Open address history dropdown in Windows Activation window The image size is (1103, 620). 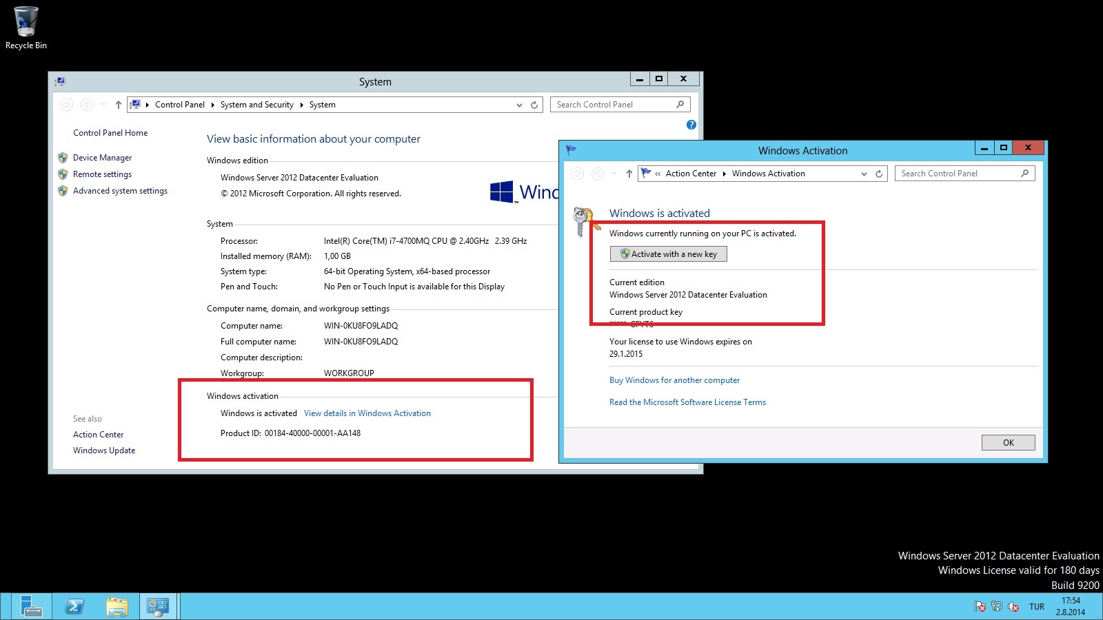click(x=864, y=174)
